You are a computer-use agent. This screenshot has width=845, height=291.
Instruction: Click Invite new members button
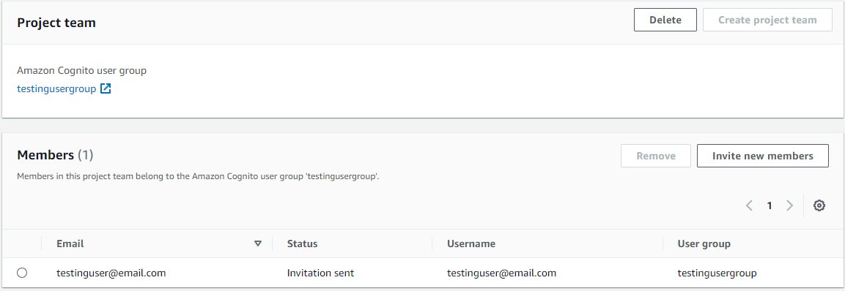pos(762,156)
